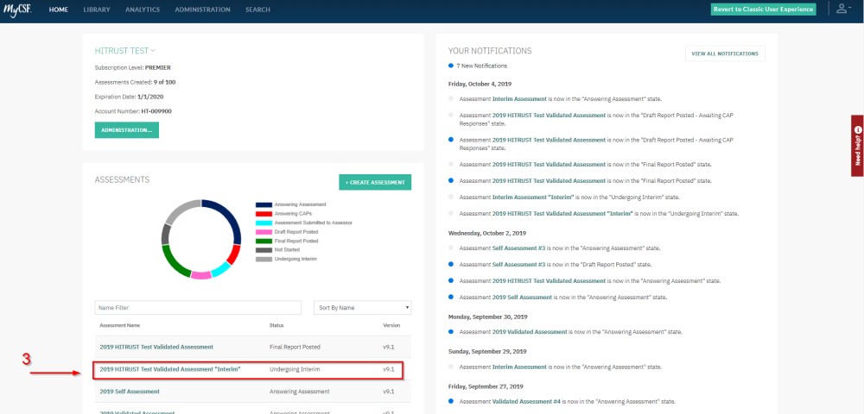Click unread dot for 2019 Self Assessment
Screen dimensions: 864x414
(451, 297)
